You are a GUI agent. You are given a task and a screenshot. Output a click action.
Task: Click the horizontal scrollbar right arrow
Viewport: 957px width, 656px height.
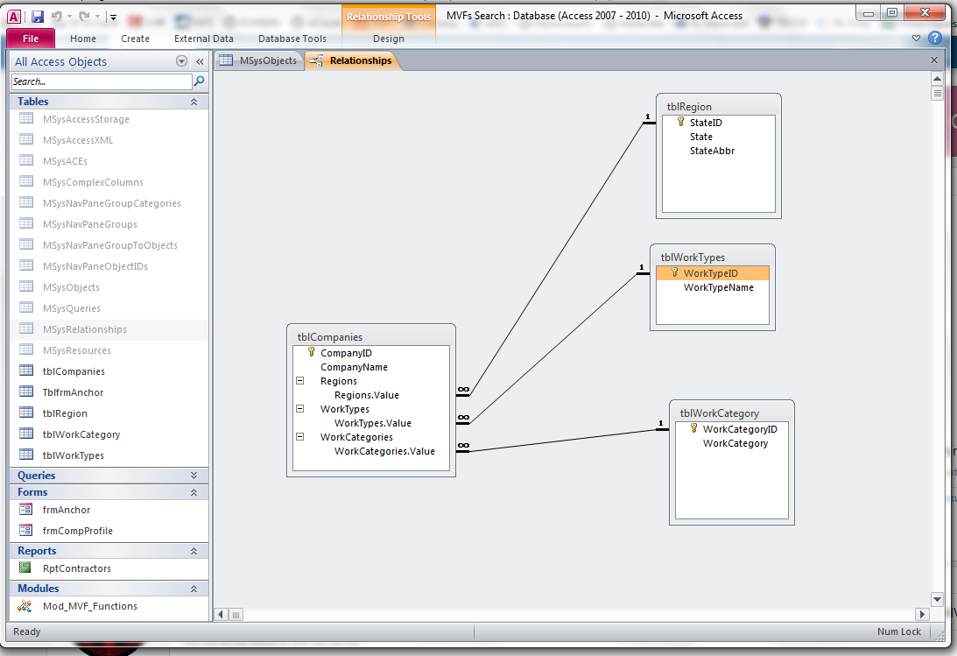point(922,615)
